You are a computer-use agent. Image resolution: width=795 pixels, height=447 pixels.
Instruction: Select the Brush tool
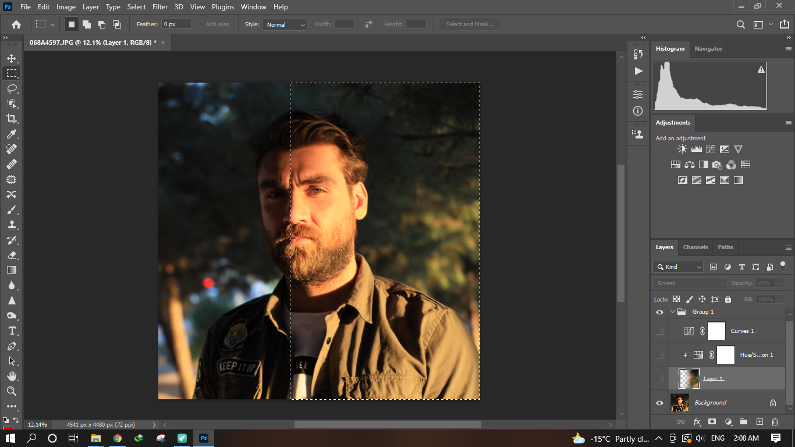[12, 210]
